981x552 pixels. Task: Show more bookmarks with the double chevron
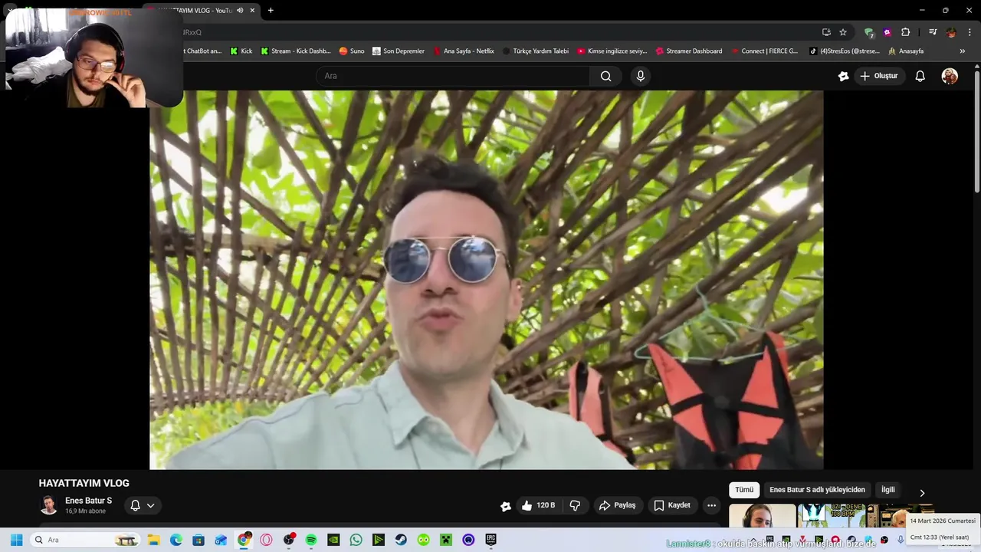pos(963,51)
